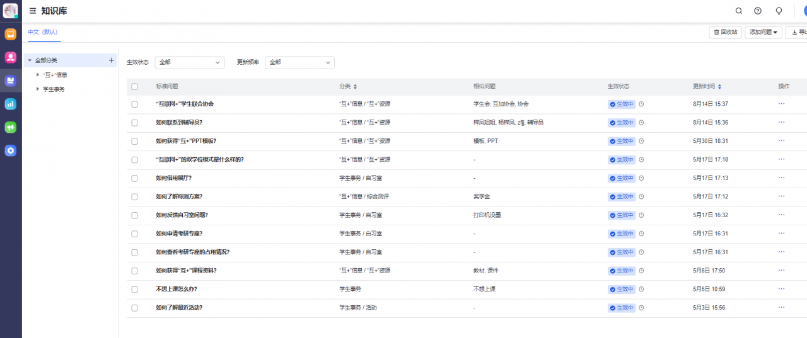
Task: Tick the select-all checkbox in table header
Action: [134, 87]
